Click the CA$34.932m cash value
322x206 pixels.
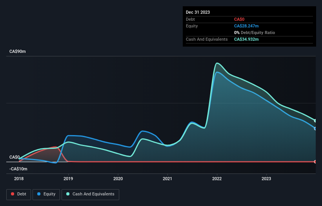click(x=246, y=39)
